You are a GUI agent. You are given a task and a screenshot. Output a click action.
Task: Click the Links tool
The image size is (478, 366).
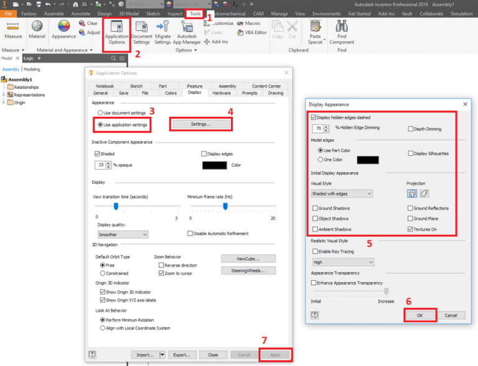213,32
